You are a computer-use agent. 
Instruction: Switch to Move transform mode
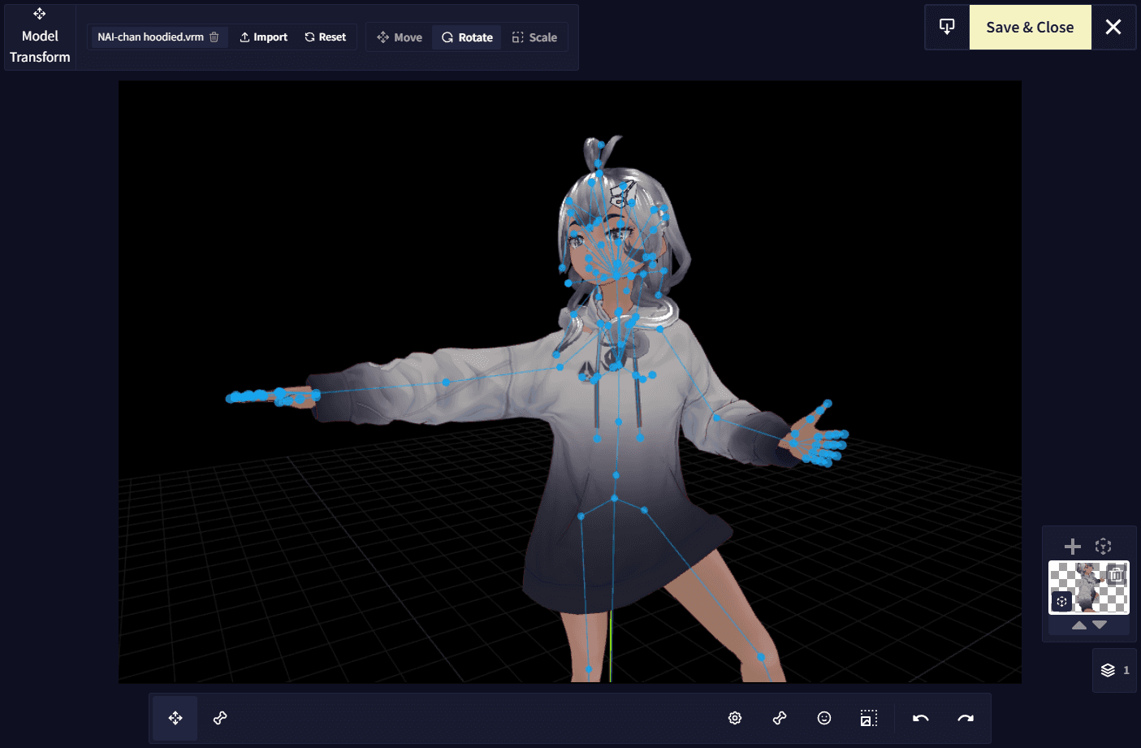400,37
